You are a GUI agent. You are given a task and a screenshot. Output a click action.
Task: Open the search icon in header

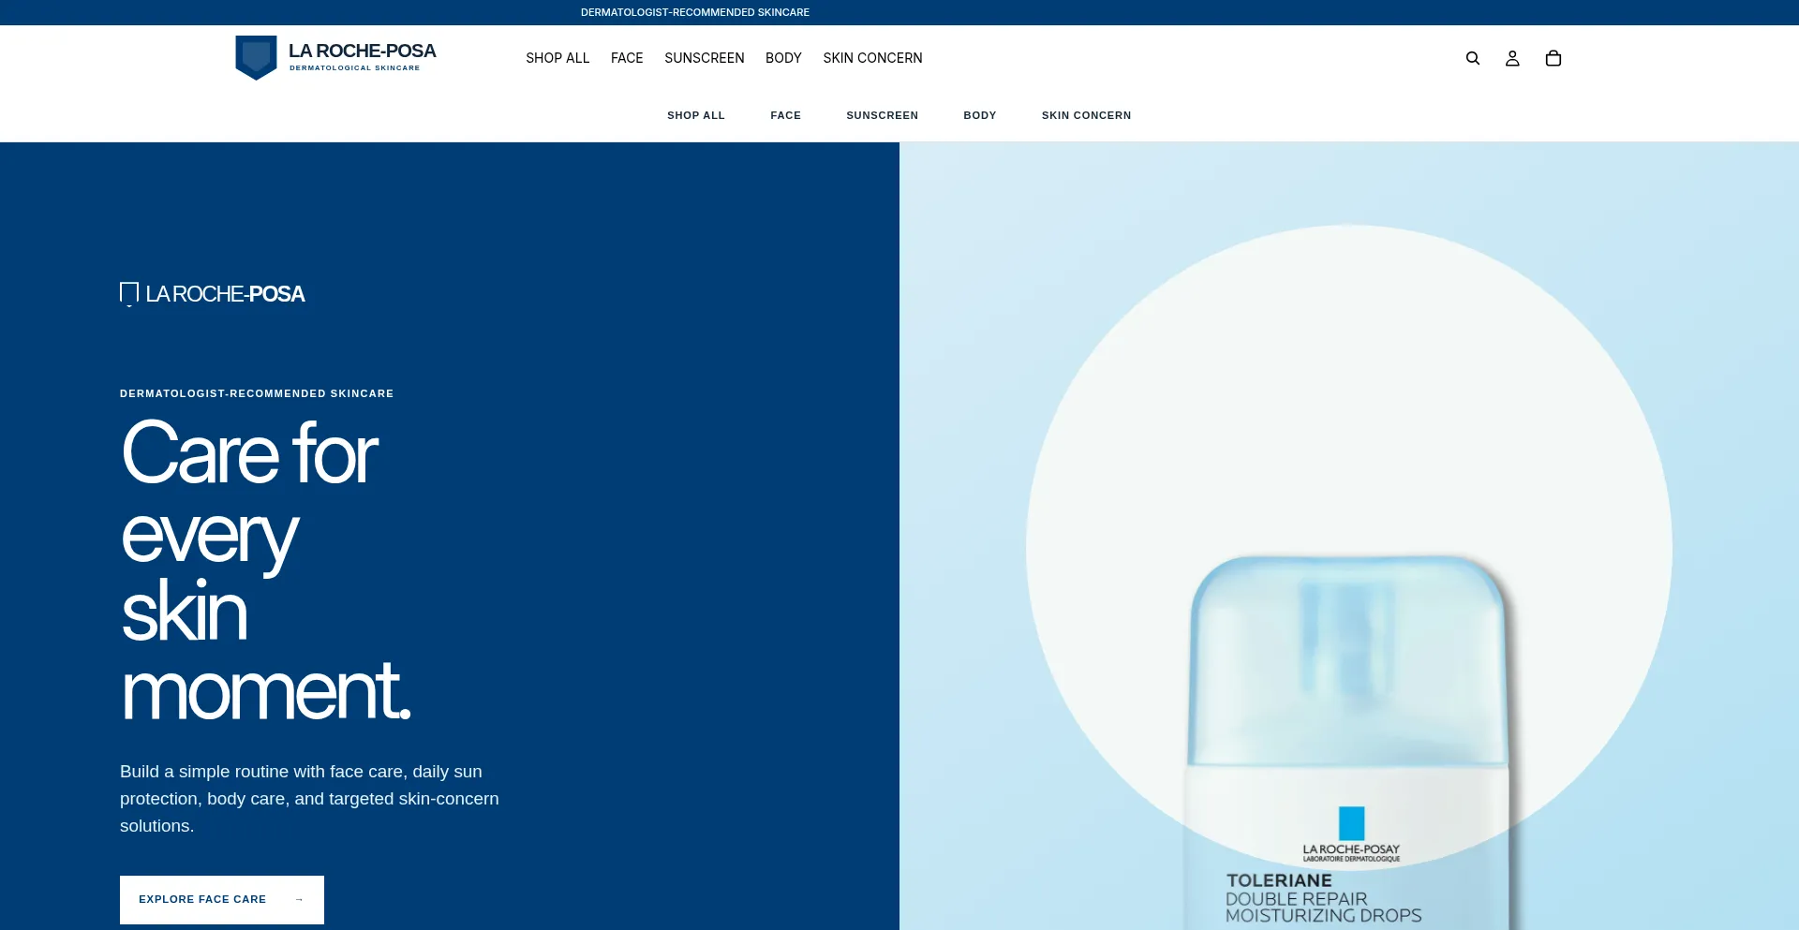[x=1473, y=58]
